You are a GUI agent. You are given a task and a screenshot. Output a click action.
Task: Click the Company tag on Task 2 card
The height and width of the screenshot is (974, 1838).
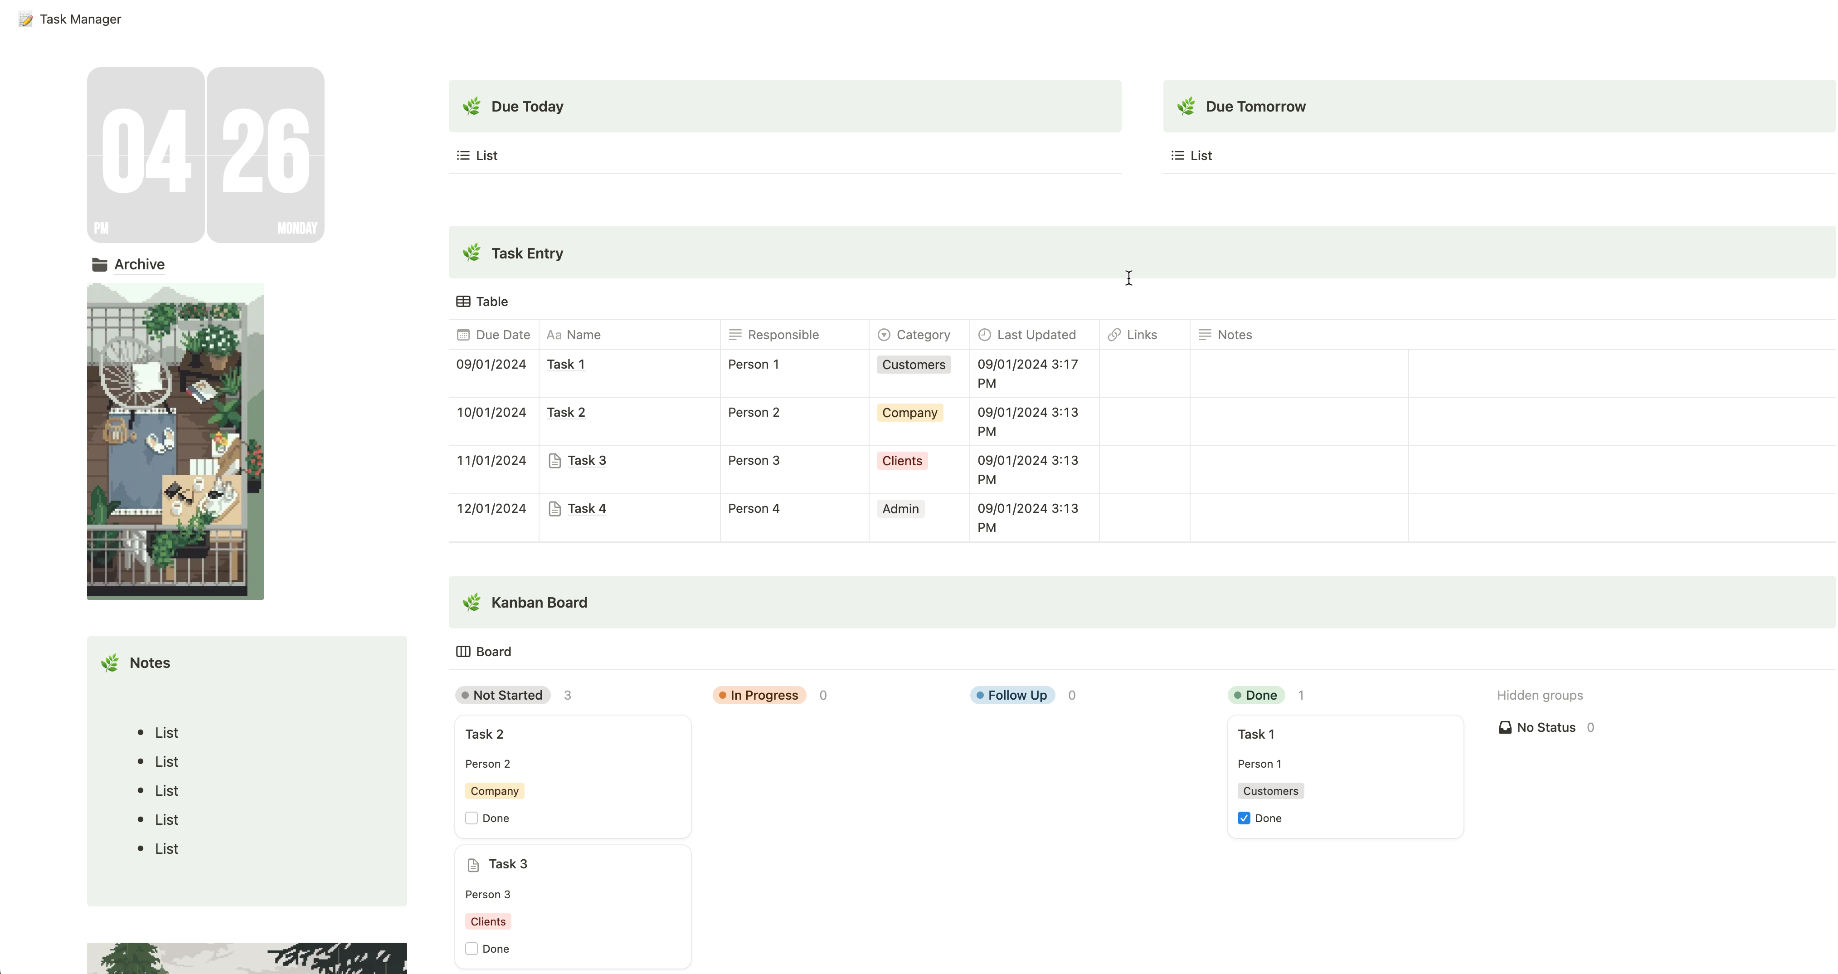tap(495, 791)
